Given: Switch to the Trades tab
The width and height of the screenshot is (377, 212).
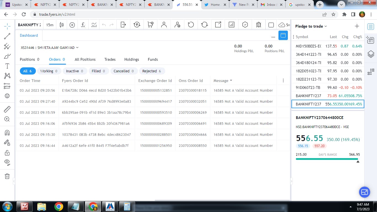Looking at the screenshot, I should click(110, 59).
